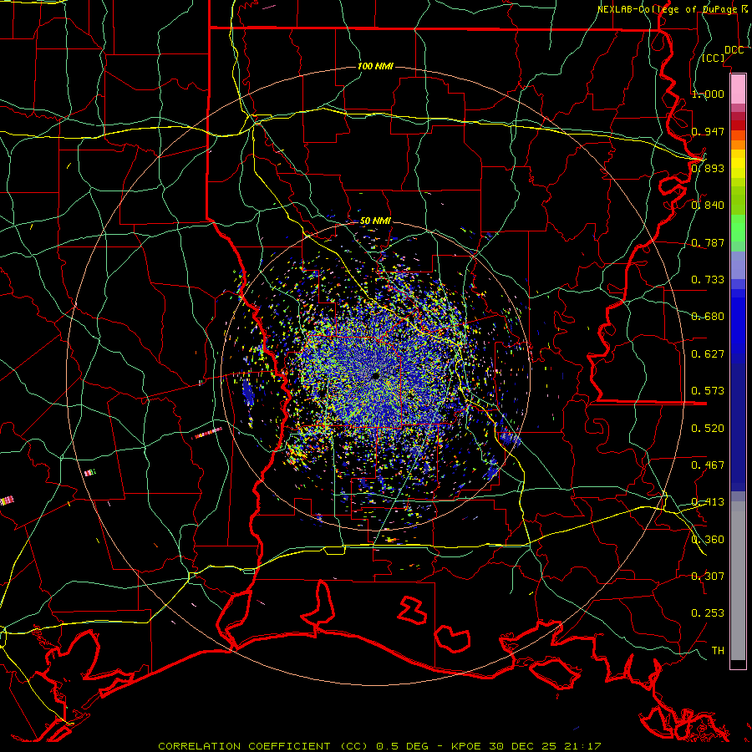Click the 'DCC' legend title

(734, 50)
